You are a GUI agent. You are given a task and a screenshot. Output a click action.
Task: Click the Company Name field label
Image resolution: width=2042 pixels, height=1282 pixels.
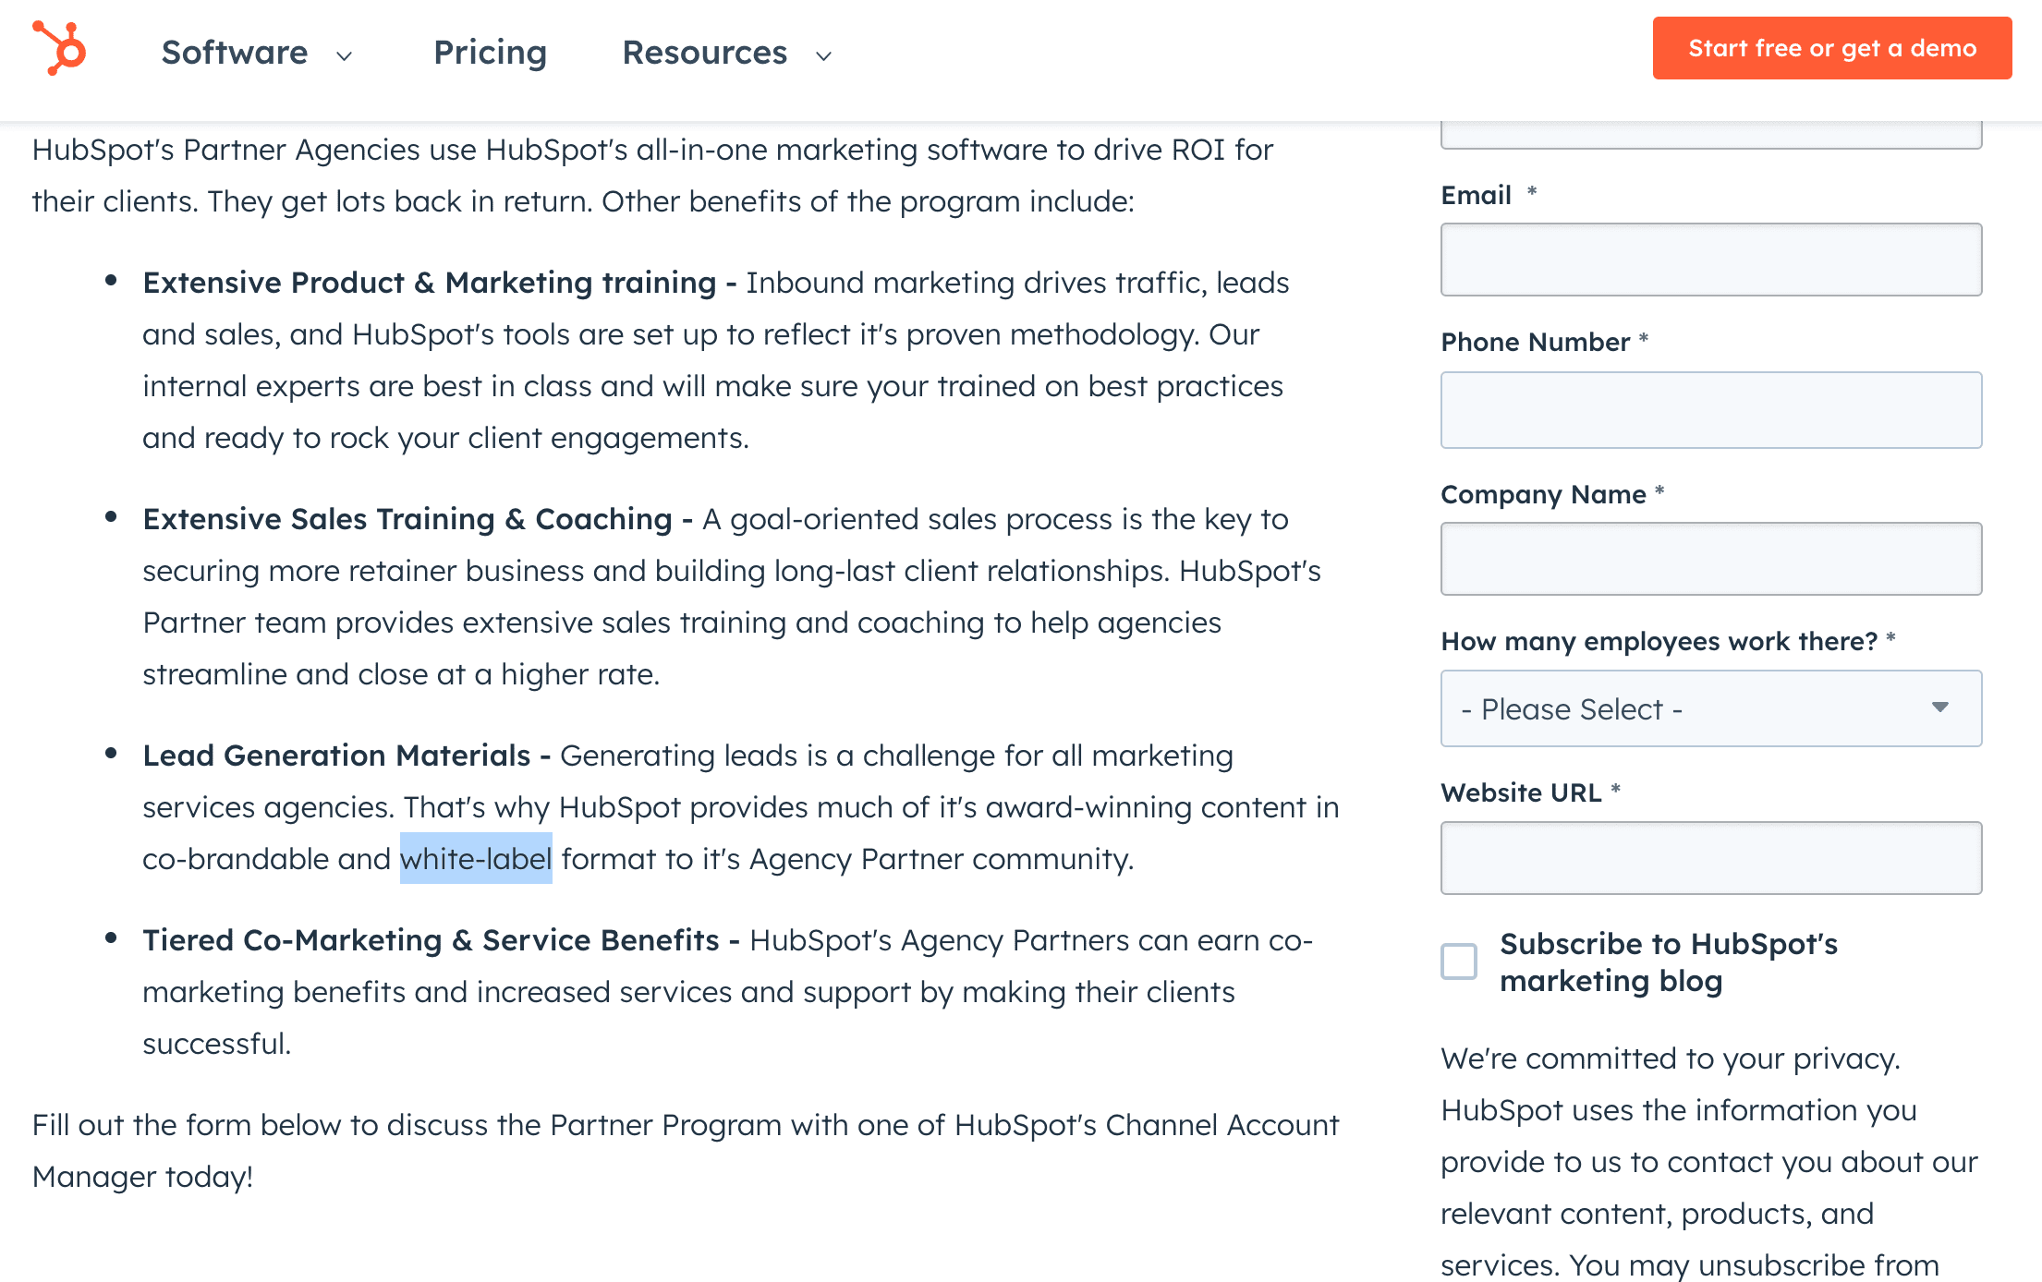coord(1544,494)
